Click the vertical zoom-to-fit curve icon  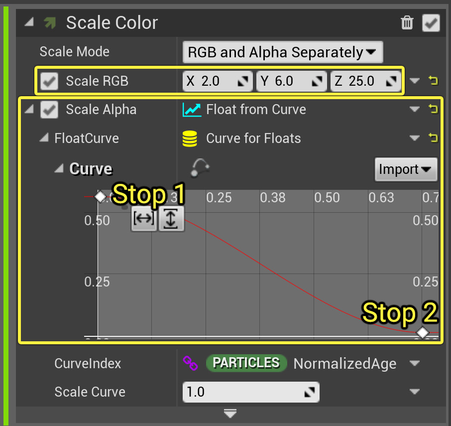coord(171,219)
